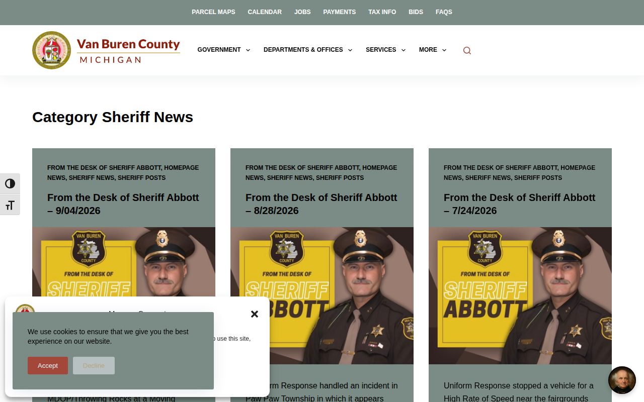The image size is (644, 402).
Task: Expand the Services dropdown
Action: click(385, 50)
